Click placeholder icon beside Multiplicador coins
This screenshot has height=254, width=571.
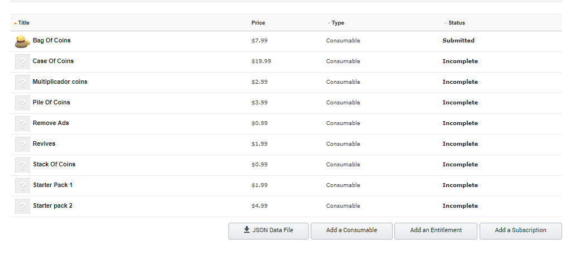(22, 83)
